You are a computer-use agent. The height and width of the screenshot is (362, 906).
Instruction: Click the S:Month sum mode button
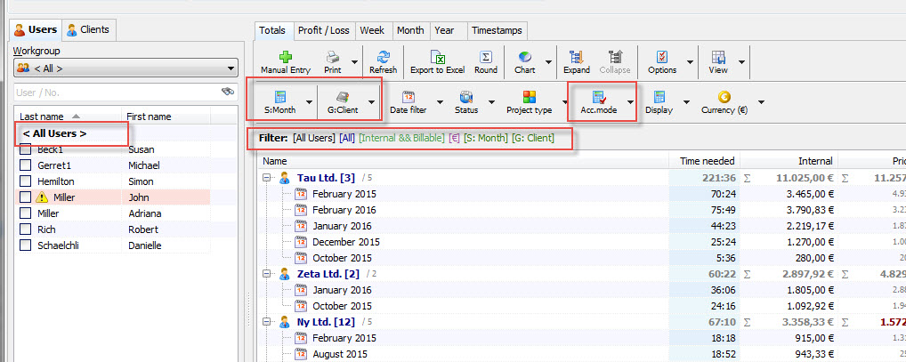(x=279, y=101)
